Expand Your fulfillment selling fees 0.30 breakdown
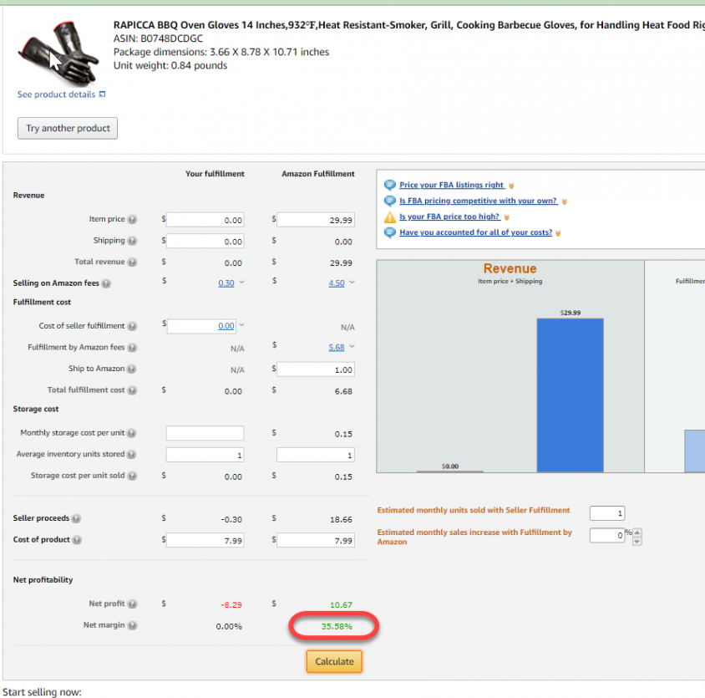This screenshot has width=705, height=698. click(x=242, y=283)
